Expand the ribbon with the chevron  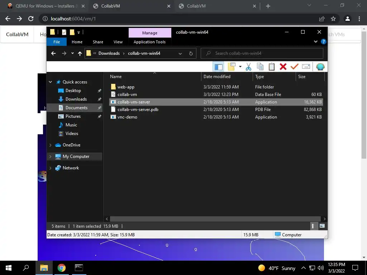pos(316,42)
